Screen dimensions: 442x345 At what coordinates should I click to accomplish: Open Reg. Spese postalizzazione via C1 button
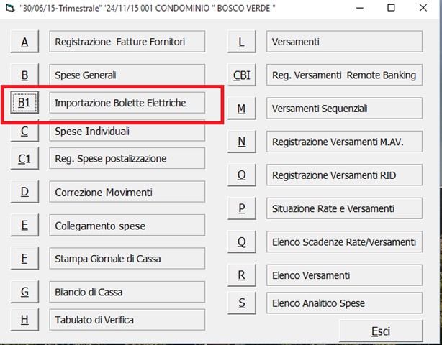click(x=24, y=158)
